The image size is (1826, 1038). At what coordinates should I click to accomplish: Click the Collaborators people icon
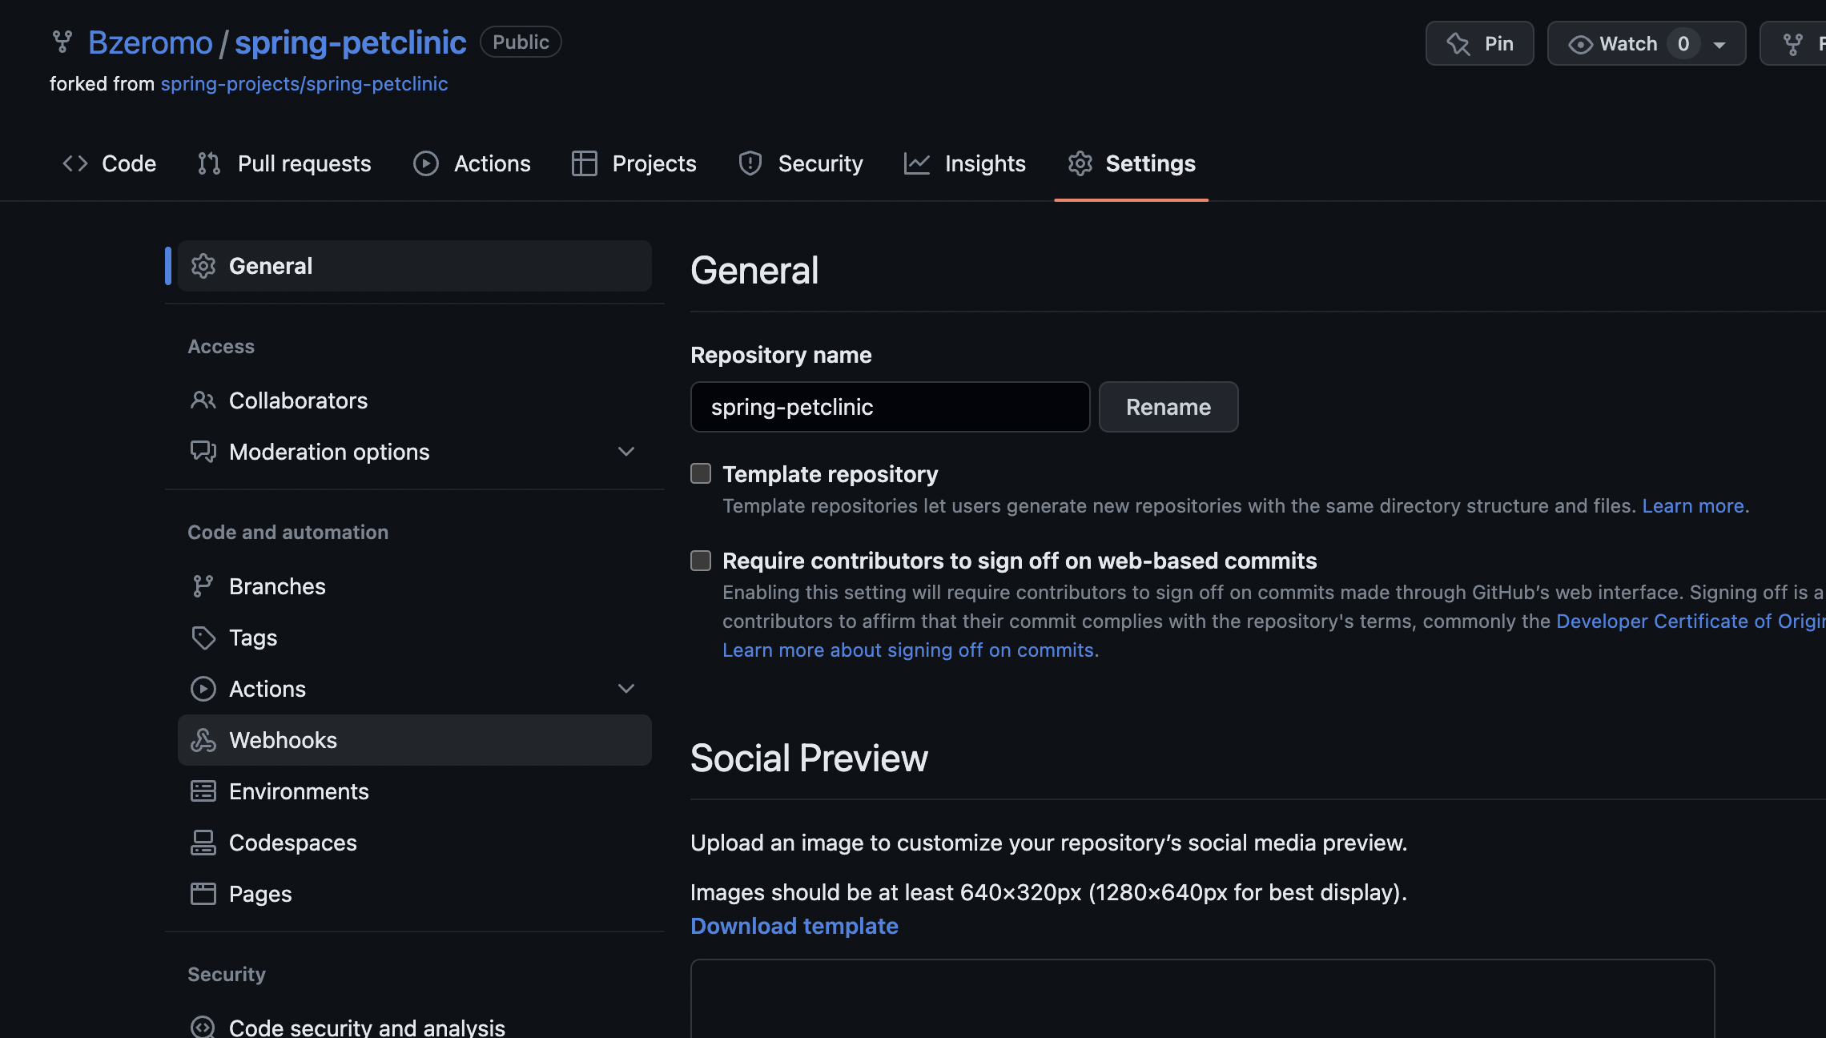[x=203, y=400]
